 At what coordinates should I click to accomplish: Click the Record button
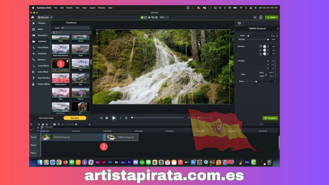(x=43, y=17)
